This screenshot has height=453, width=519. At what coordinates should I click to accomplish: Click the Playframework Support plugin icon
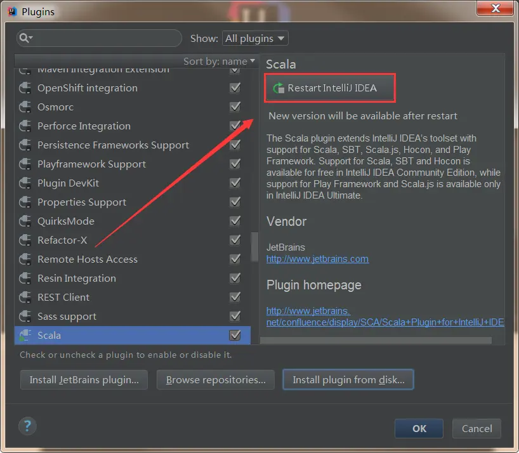tap(25, 164)
